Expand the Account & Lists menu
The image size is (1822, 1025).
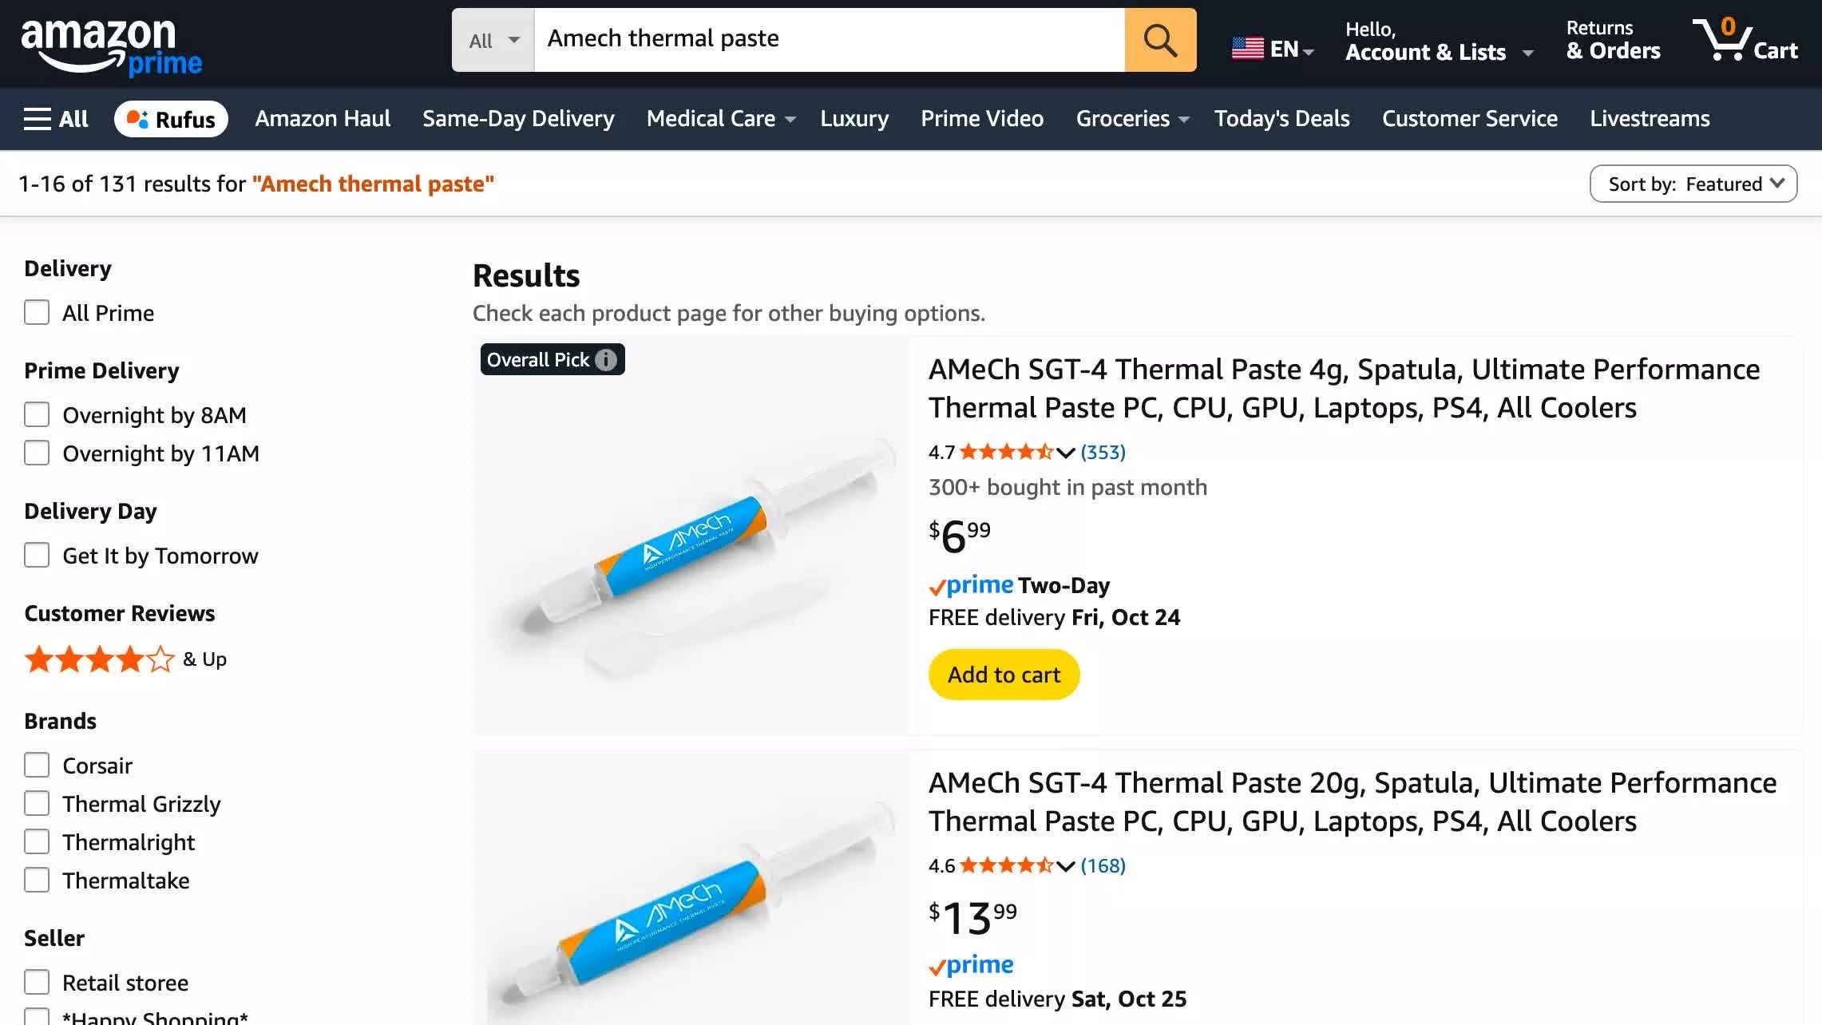(x=1438, y=42)
